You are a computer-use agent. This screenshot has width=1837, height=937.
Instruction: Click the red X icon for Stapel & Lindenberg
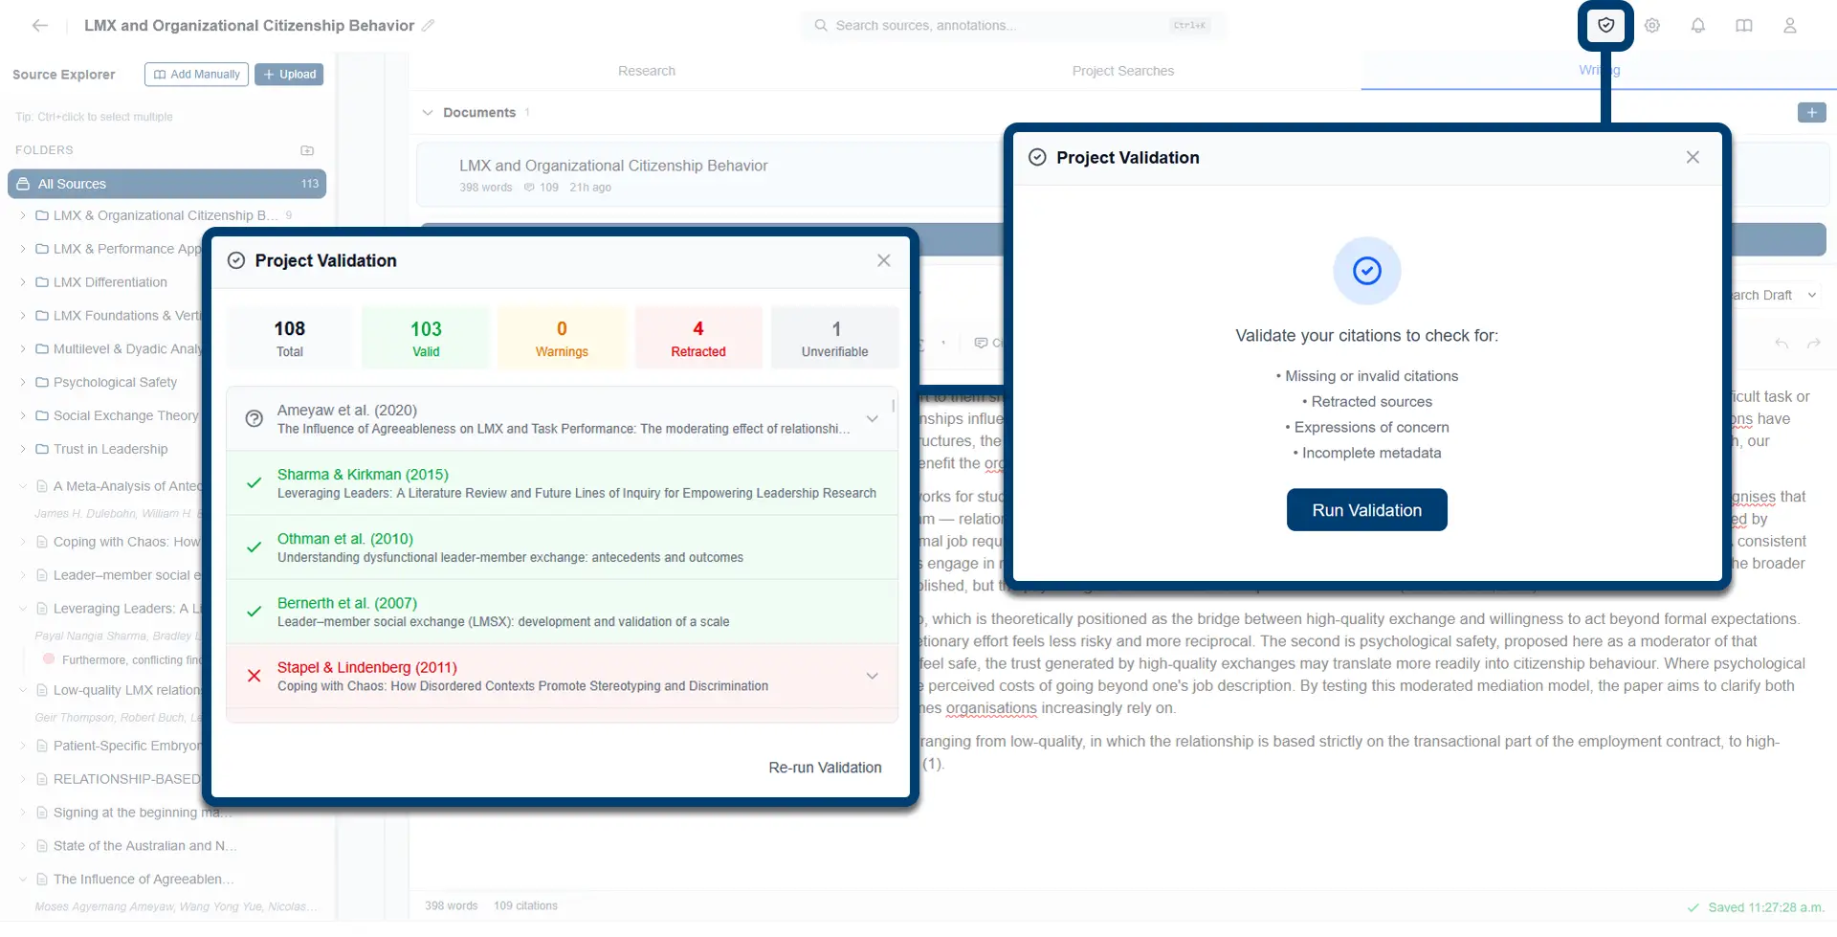coord(254,676)
